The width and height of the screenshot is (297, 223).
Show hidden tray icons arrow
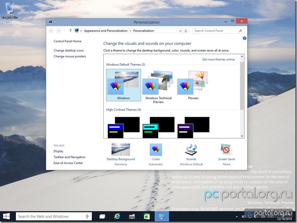237,217
